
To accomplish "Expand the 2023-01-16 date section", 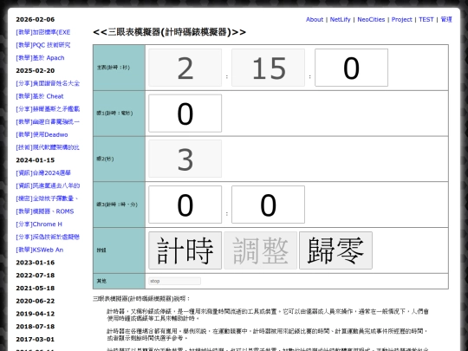I will point(36,263).
